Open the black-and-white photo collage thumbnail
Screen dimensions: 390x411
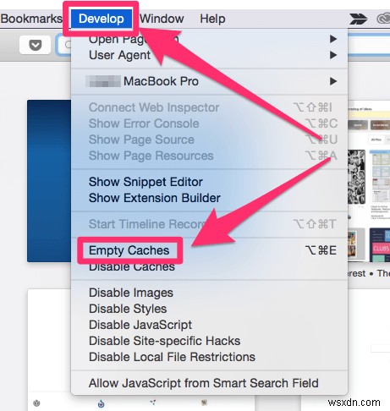[x=356, y=177]
